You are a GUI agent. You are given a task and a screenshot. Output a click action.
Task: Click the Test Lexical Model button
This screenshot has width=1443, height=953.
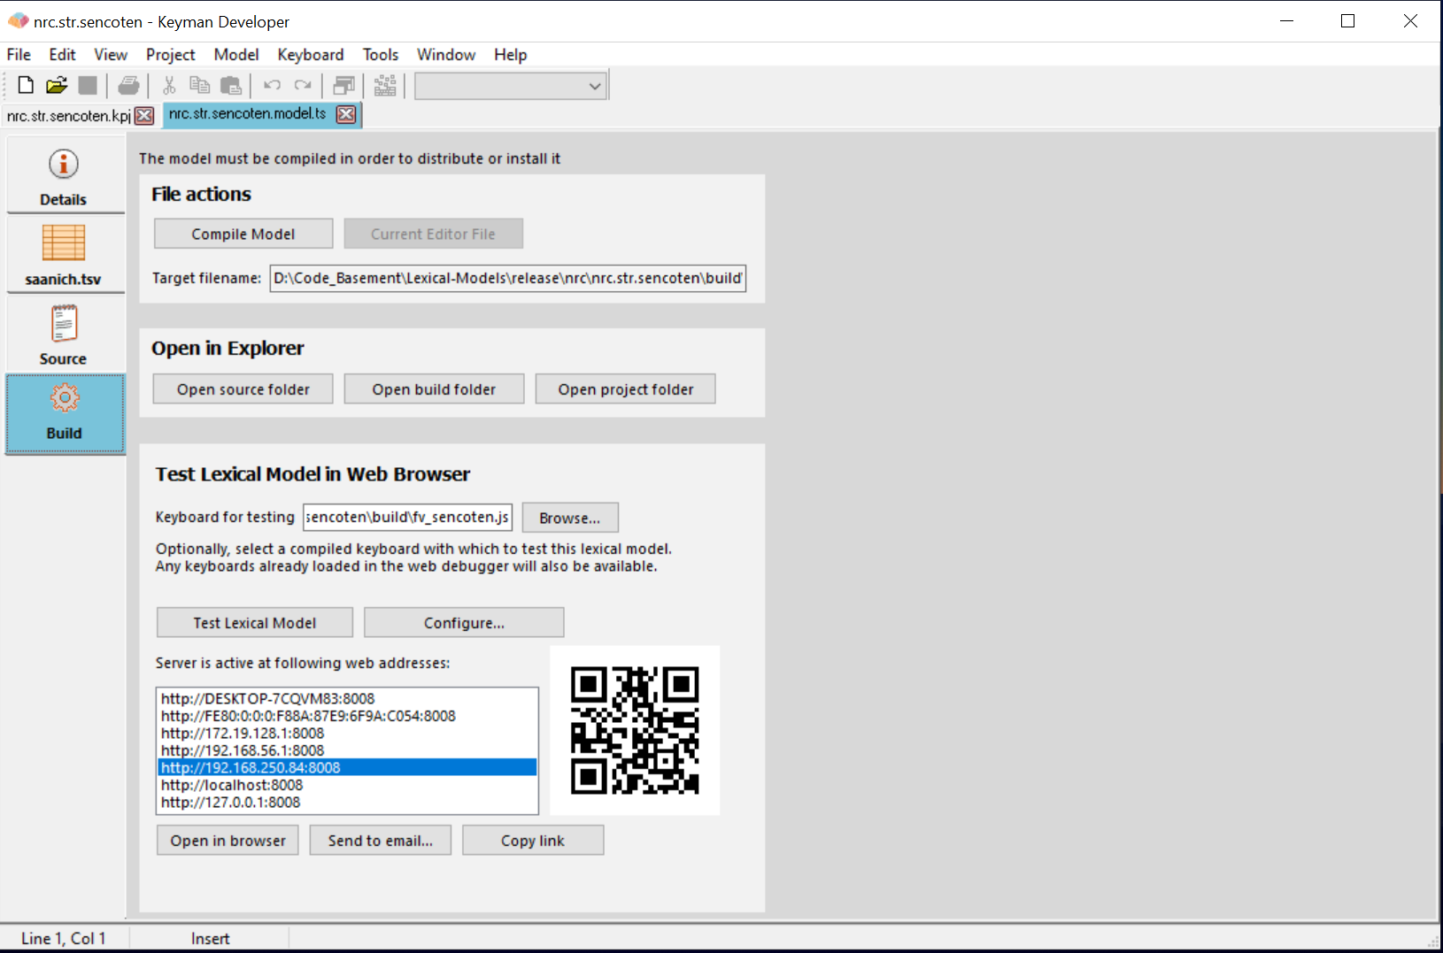coord(255,622)
